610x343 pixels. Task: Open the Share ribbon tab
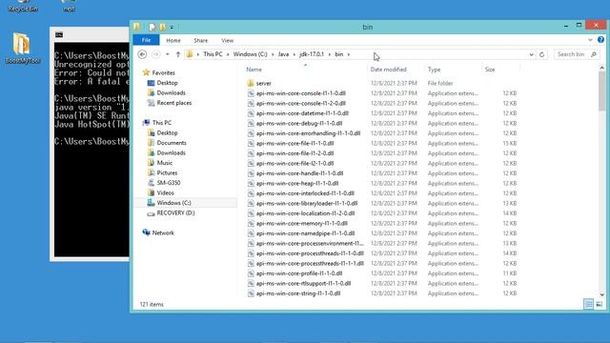point(201,40)
